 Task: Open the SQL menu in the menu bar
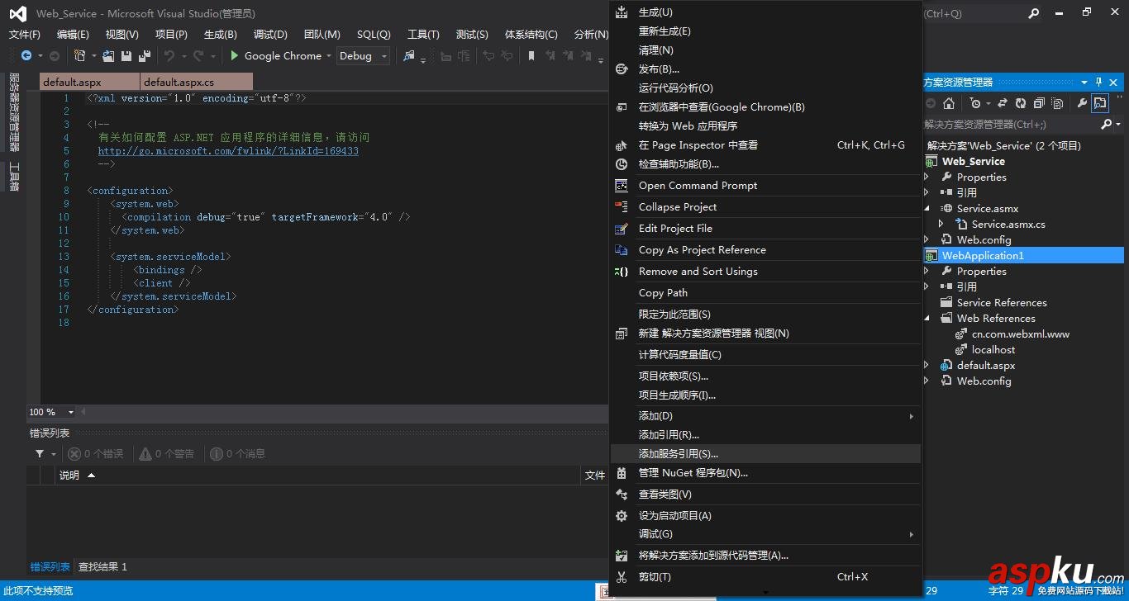374,34
